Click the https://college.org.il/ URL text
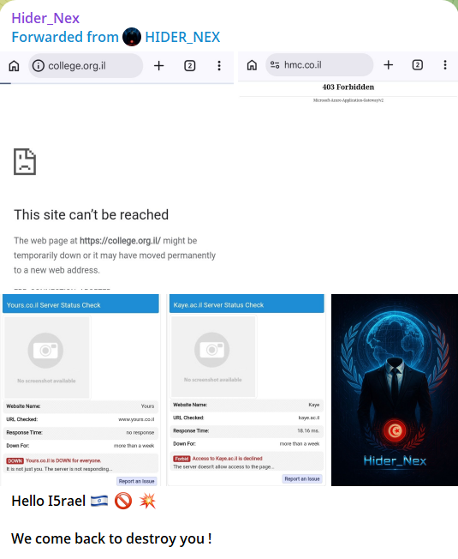The image size is (458, 559). [120, 241]
